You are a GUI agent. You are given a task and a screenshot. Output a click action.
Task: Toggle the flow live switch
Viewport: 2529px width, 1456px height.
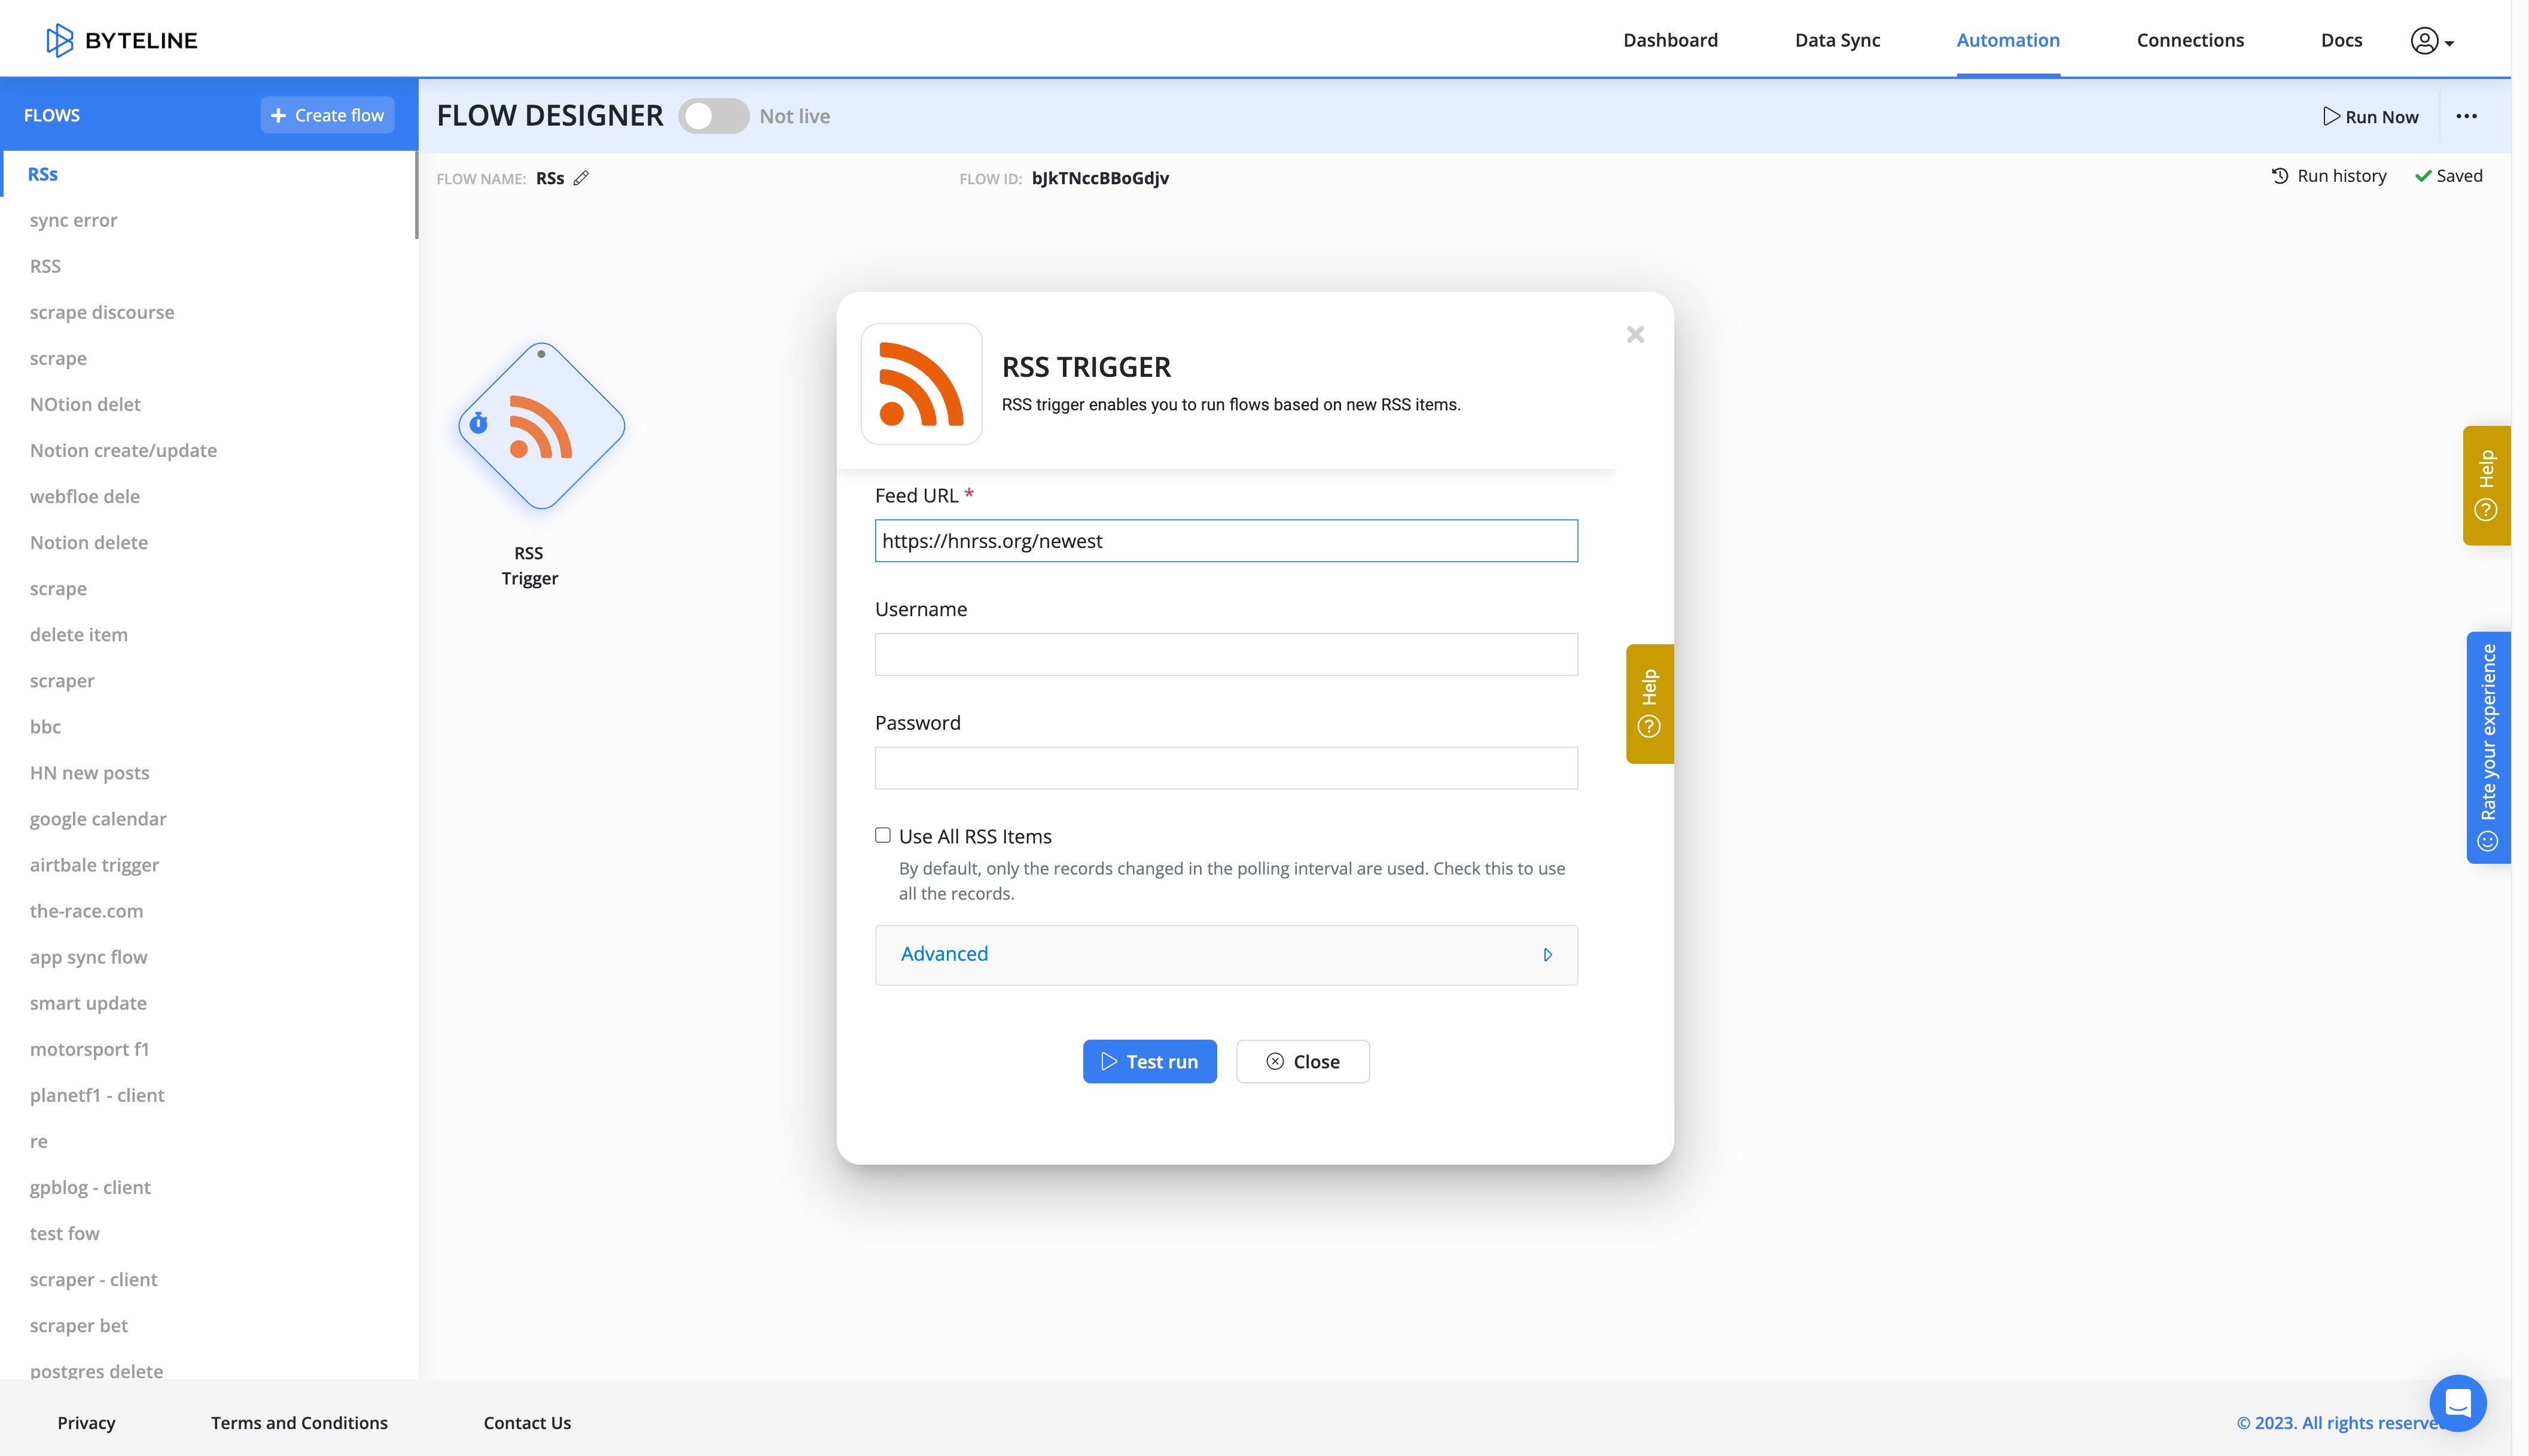click(714, 116)
